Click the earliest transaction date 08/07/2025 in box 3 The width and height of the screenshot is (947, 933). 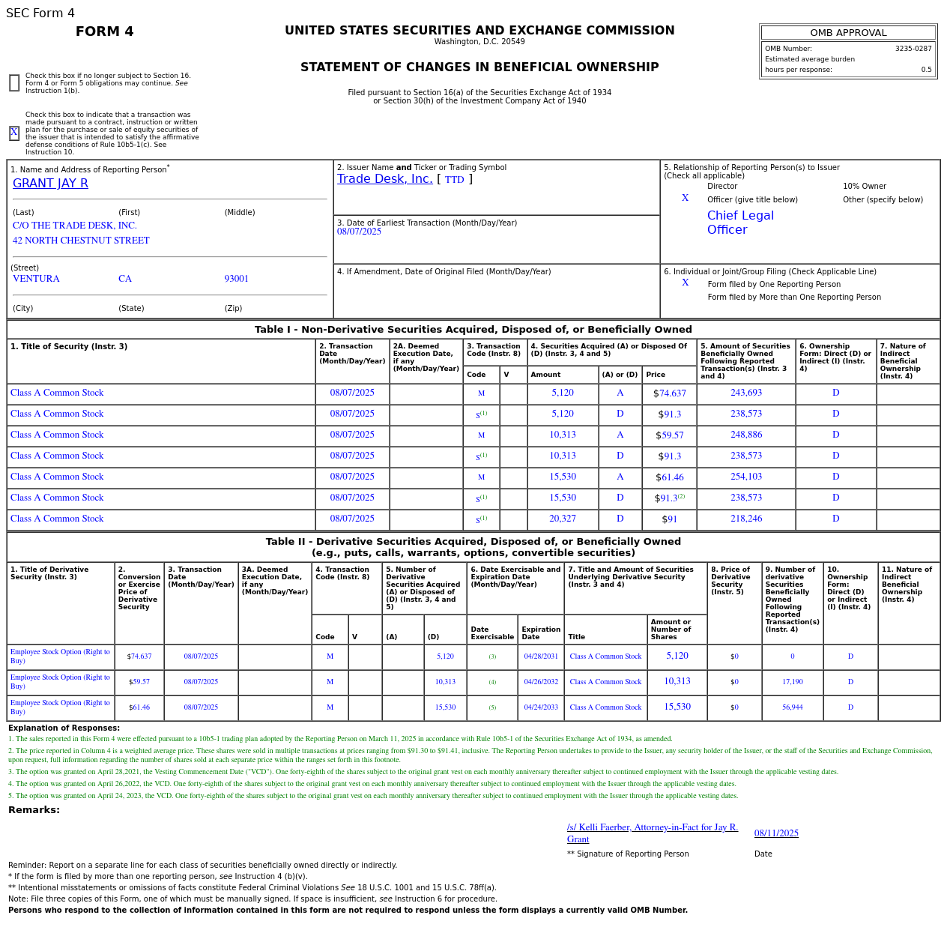coord(359,232)
